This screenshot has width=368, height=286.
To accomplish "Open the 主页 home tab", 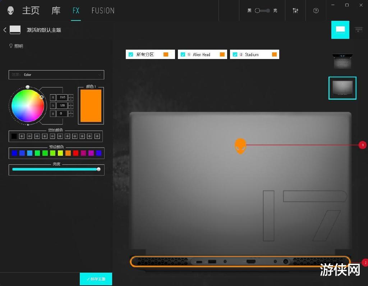I will 31,10.
